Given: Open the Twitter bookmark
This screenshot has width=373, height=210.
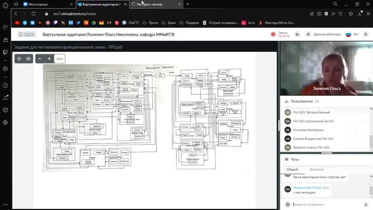Looking at the screenshot, I should 78,23.
